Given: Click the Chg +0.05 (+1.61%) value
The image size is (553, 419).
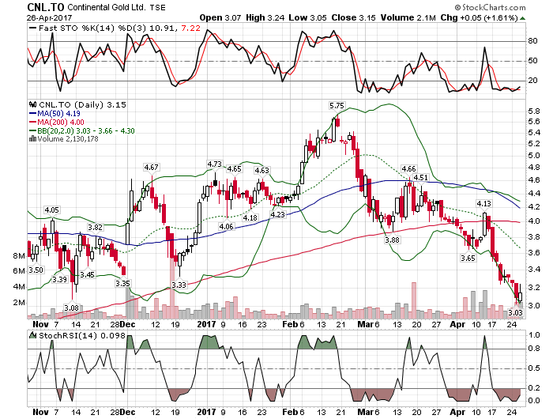Looking at the screenshot, I should coord(479,17).
